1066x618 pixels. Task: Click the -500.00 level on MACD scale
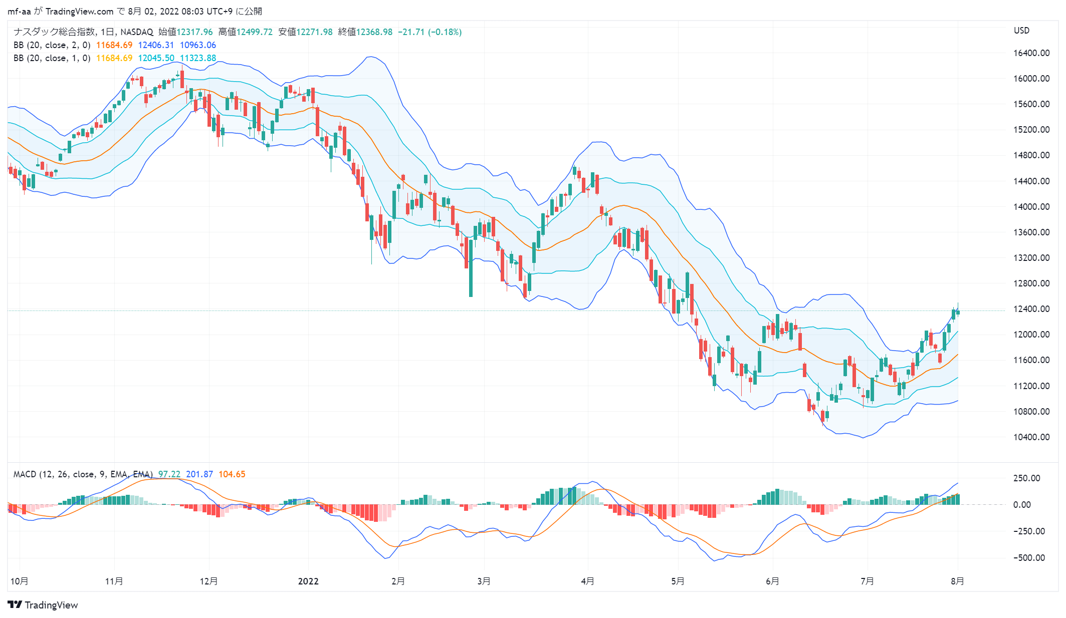[1029, 558]
